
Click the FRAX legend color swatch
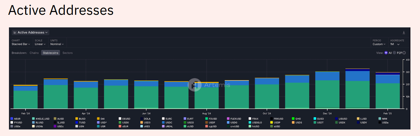click(x=250, y=118)
